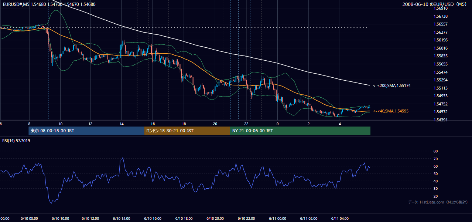
Task: Click RSI scale label 40
Action: click(x=435, y=181)
